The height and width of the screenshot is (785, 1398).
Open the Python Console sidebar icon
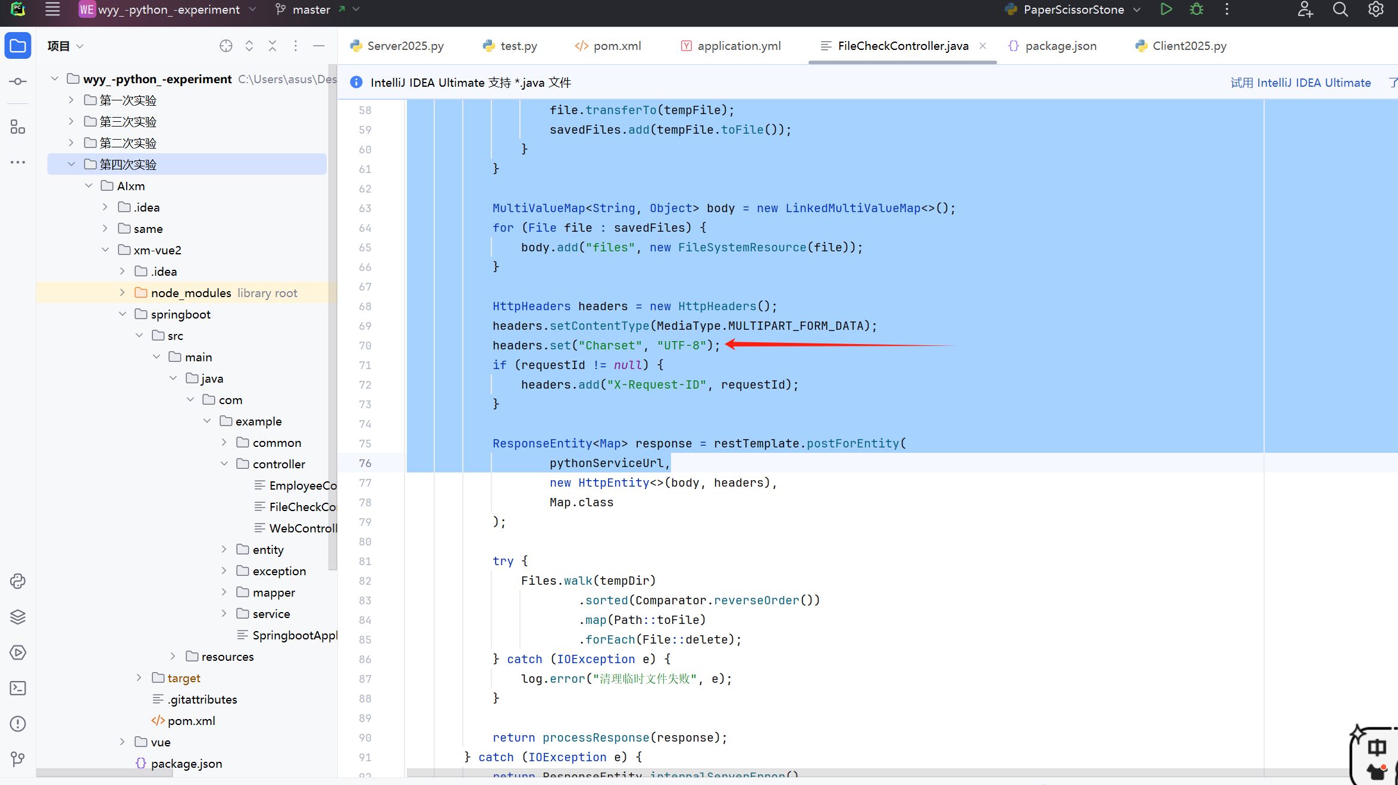18,581
